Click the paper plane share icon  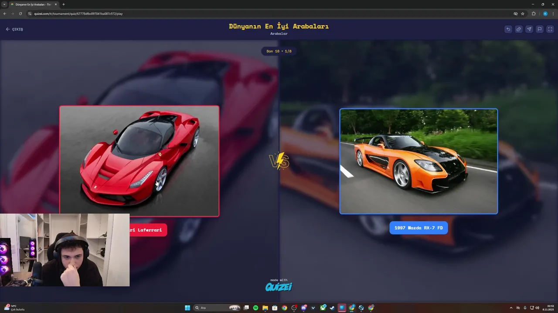coord(529,29)
